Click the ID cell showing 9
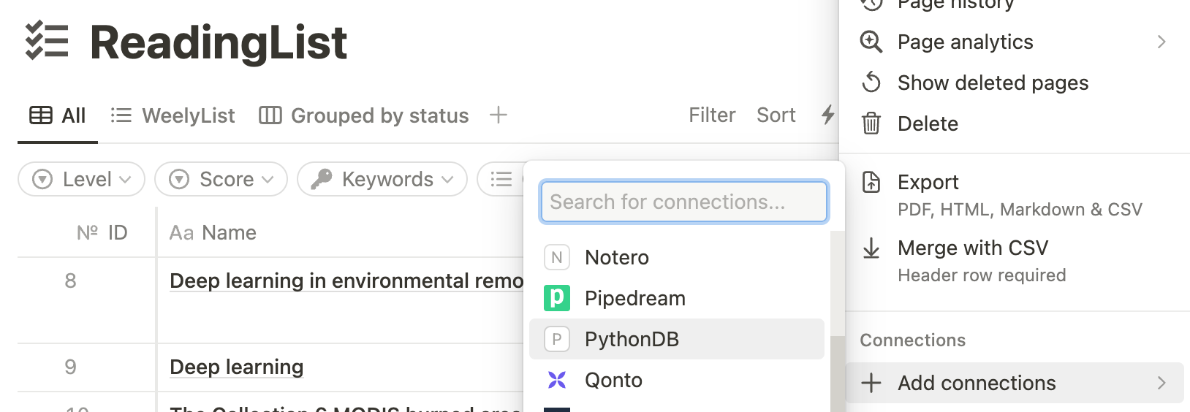 [x=71, y=367]
